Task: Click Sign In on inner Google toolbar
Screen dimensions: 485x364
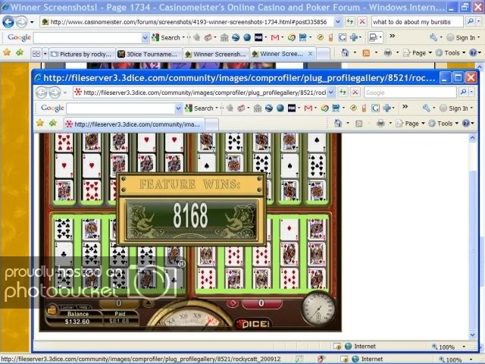Action: 455,108
